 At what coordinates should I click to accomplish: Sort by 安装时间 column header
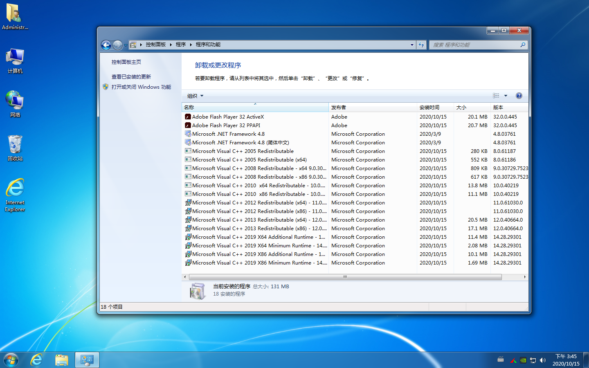[x=435, y=108]
